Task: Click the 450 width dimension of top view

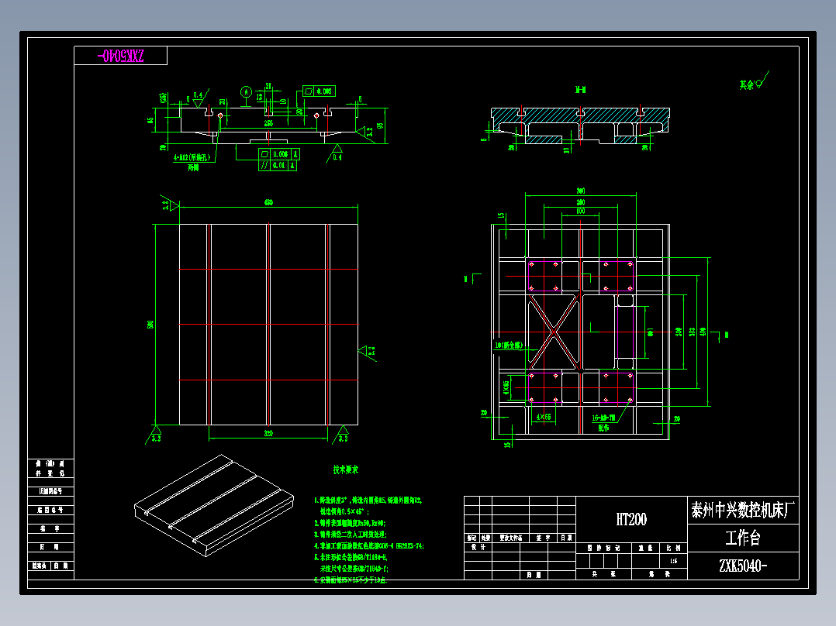Action: [x=268, y=202]
